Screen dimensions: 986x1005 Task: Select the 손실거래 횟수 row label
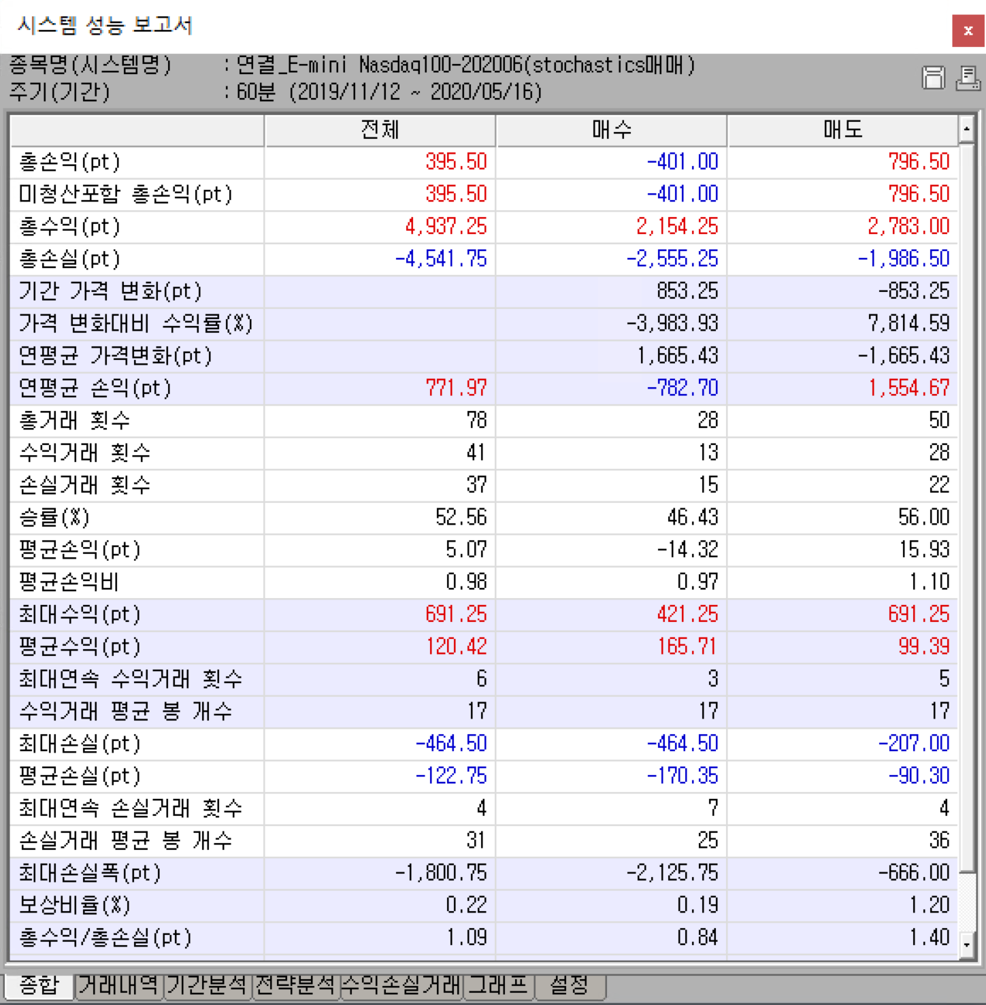click(84, 485)
